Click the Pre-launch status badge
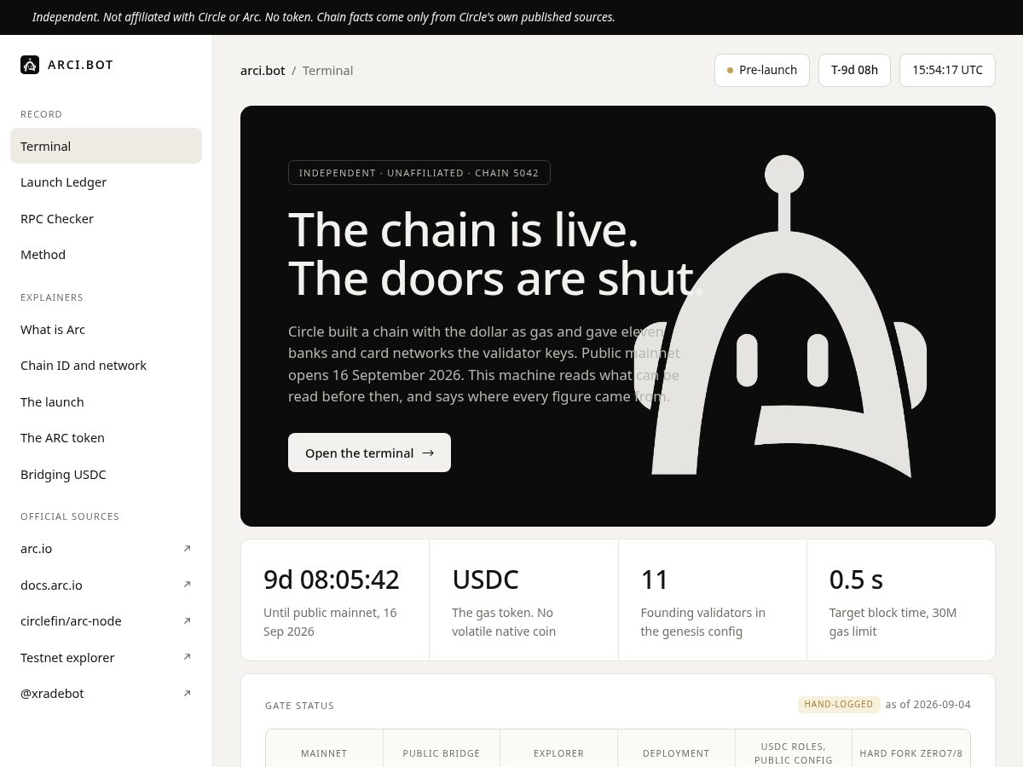The height and width of the screenshot is (767, 1023). [762, 70]
